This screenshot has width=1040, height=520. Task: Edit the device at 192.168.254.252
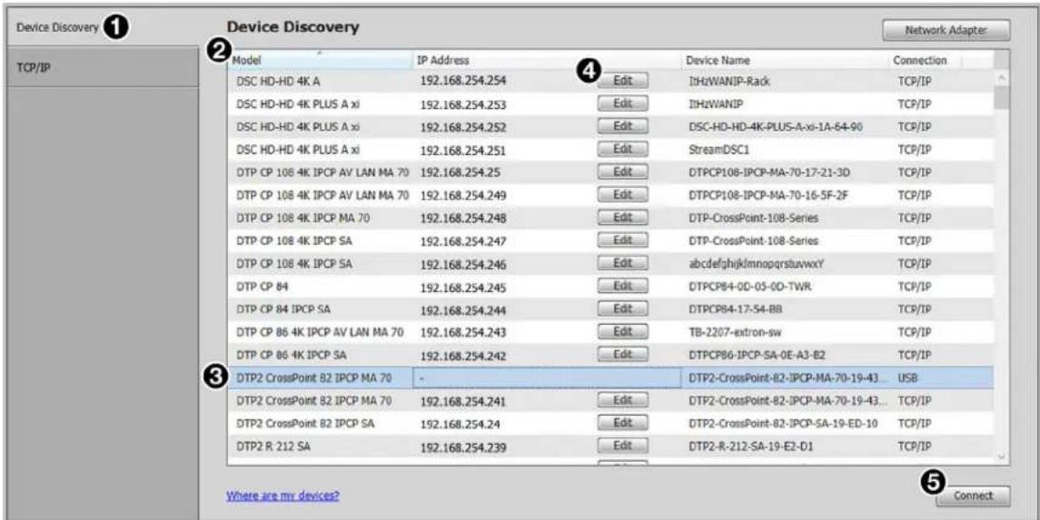coord(623,126)
